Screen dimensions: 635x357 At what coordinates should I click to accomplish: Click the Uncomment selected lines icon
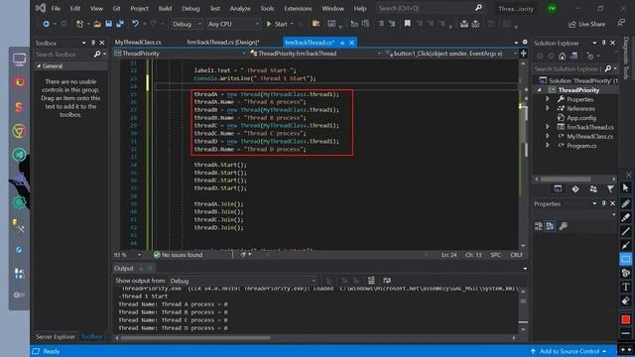[392, 24]
